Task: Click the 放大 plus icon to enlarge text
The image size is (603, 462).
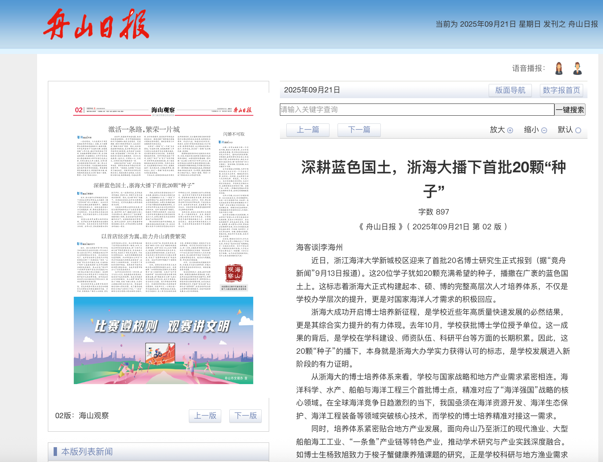Action: (510, 130)
